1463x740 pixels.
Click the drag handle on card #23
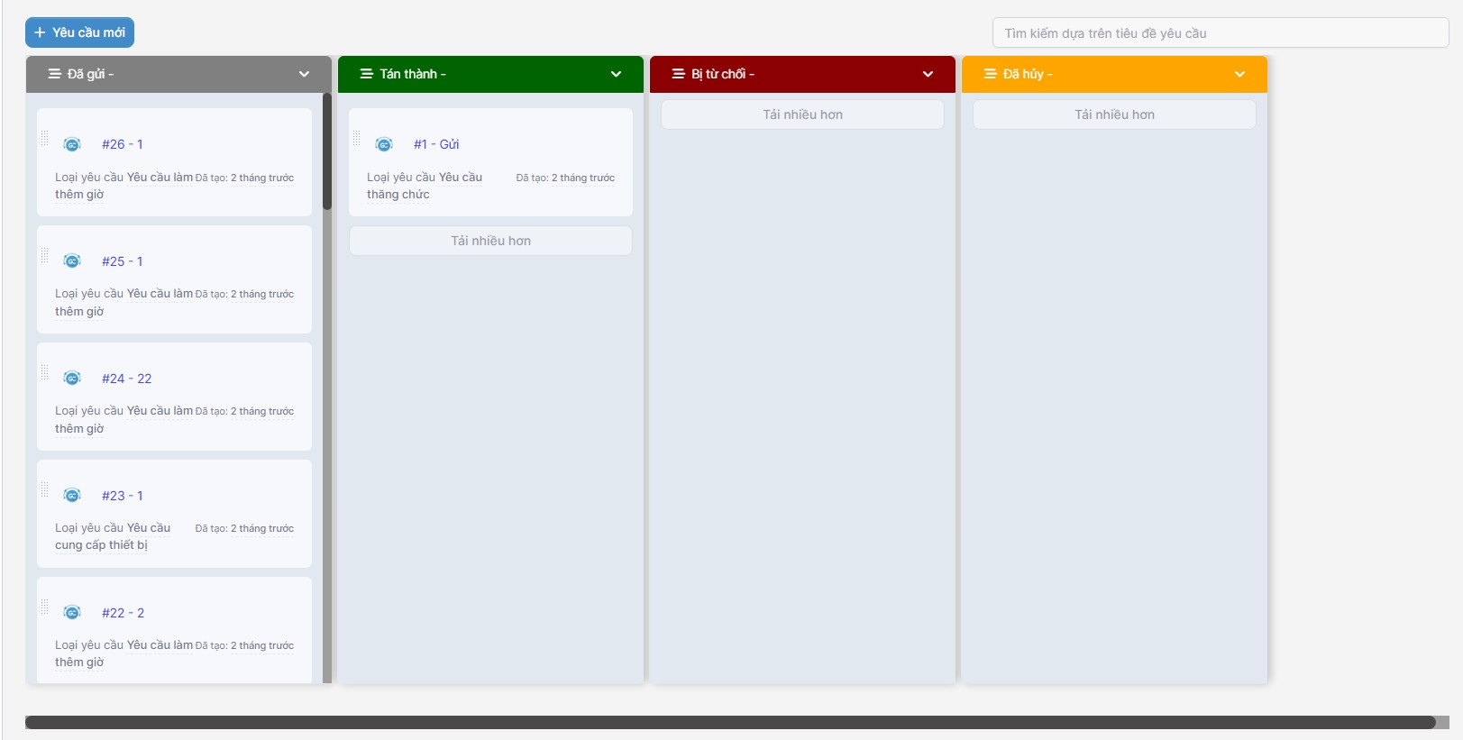pos(44,489)
